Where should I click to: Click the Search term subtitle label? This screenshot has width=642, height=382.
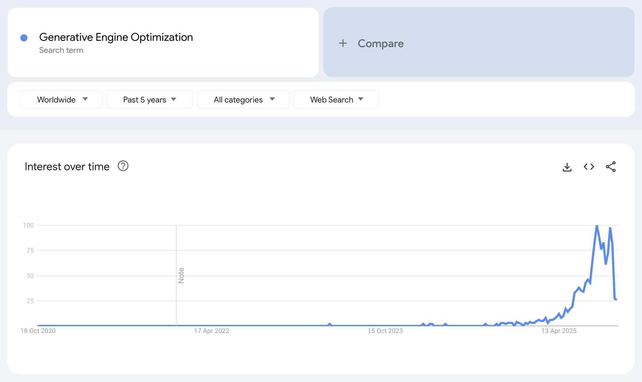(61, 50)
